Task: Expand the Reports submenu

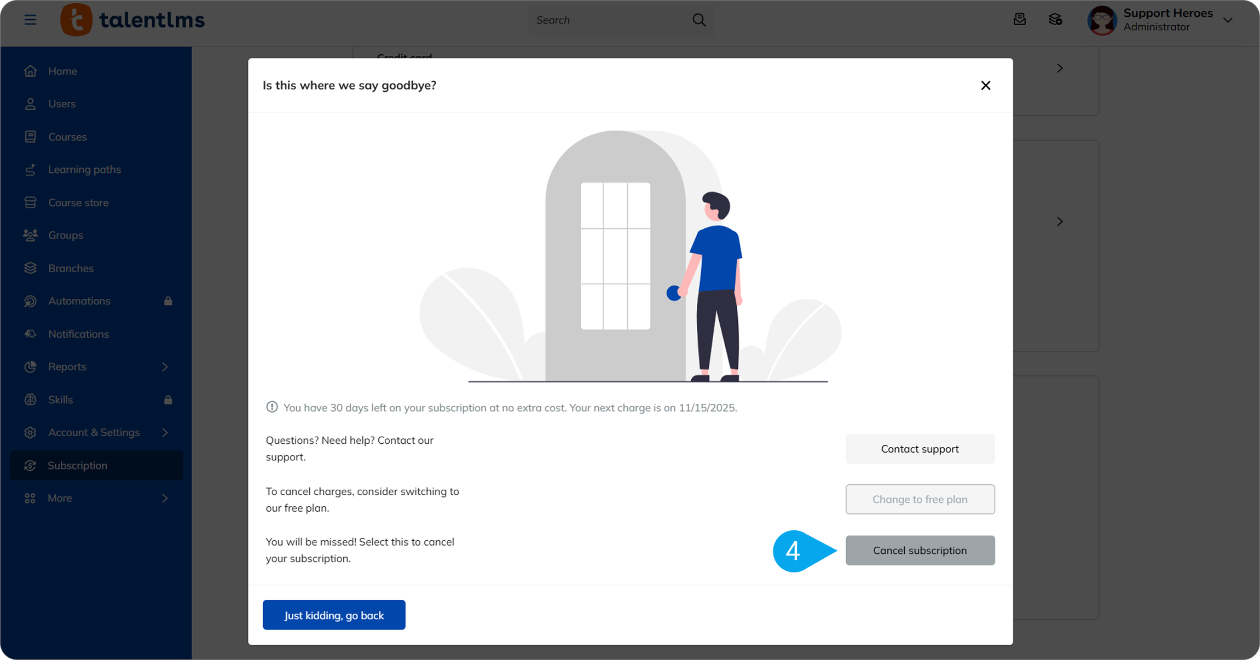Action: click(x=165, y=367)
